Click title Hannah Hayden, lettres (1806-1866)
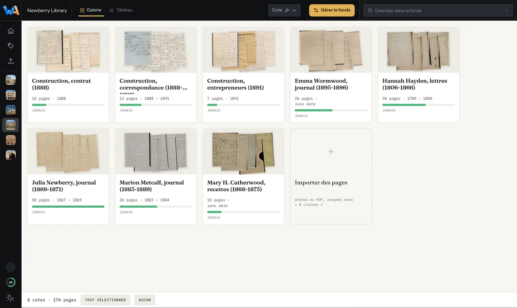Viewport: 517px width, 308px height. 415,84
